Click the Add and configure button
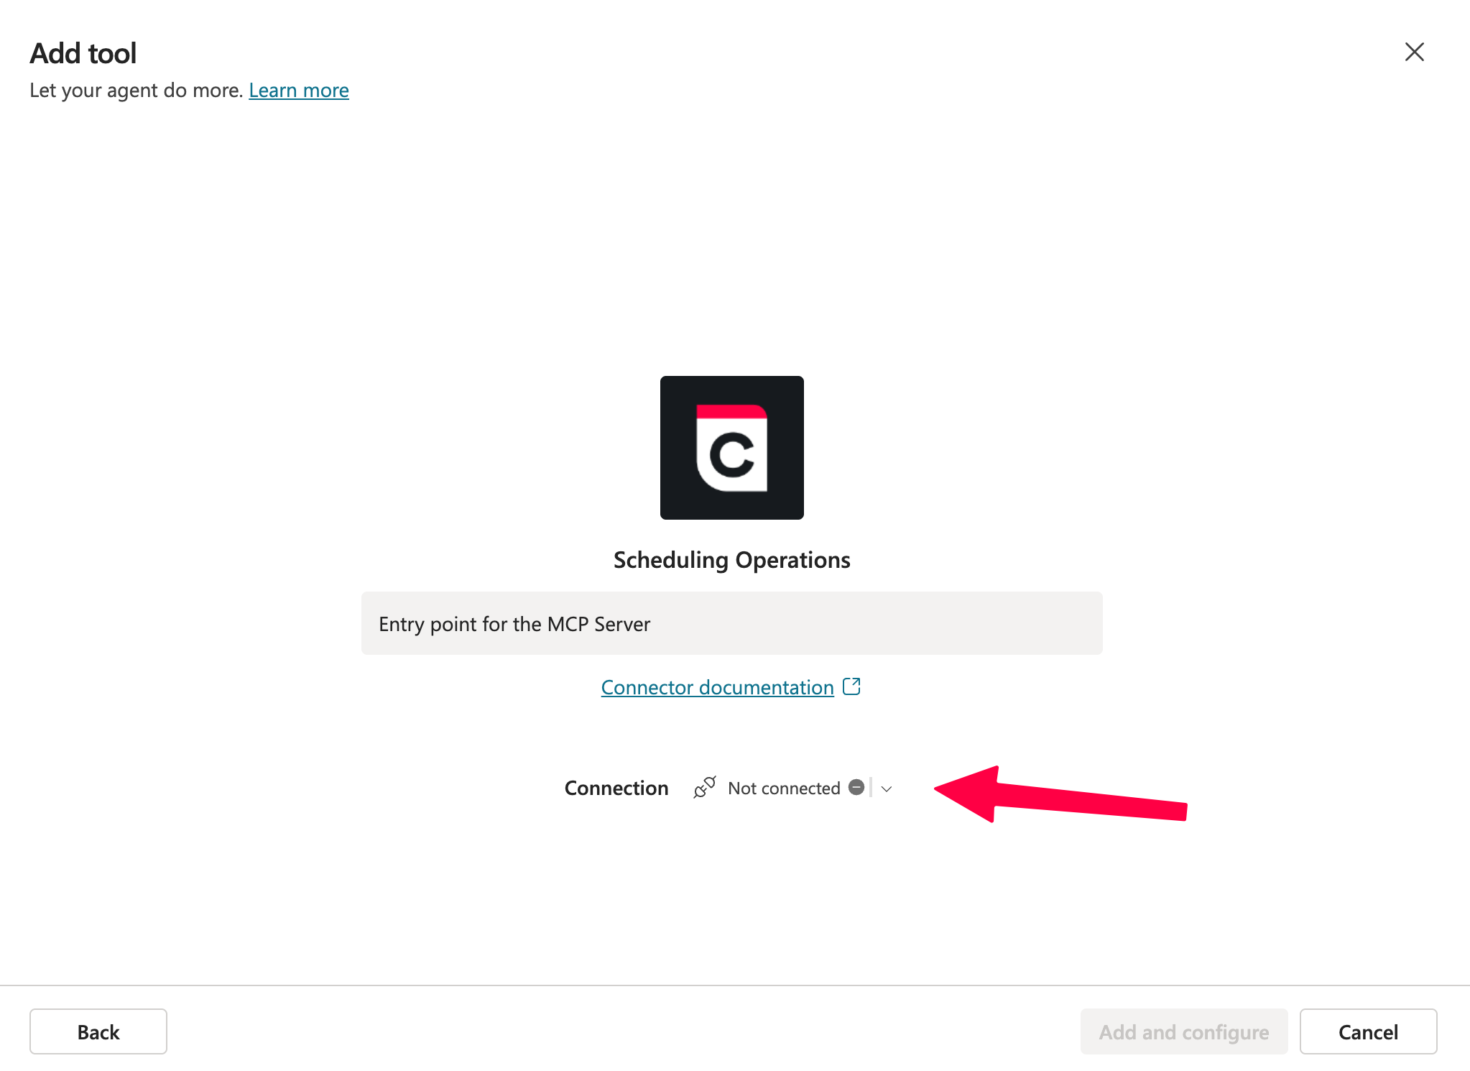Image resolution: width=1470 pixels, height=1071 pixels. coord(1183,1031)
